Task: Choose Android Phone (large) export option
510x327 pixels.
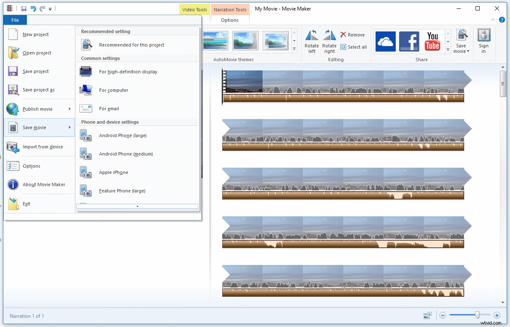Action: [123, 135]
